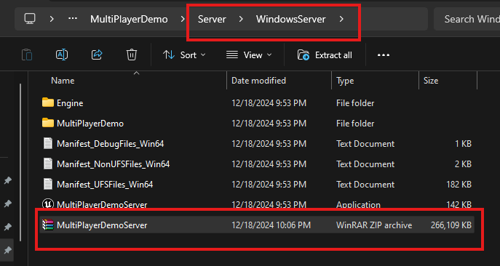Expand the chevron after Server breadcrumb
The image size is (500, 266).
click(241, 19)
